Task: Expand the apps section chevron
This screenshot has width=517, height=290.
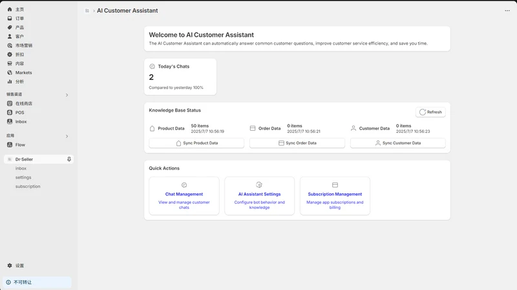Action: pyautogui.click(x=67, y=136)
